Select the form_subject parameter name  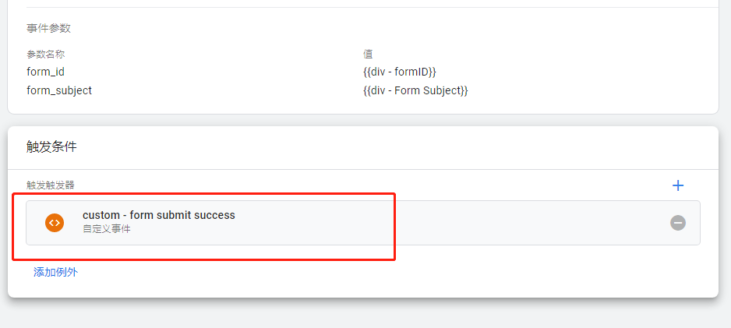pyautogui.click(x=59, y=91)
